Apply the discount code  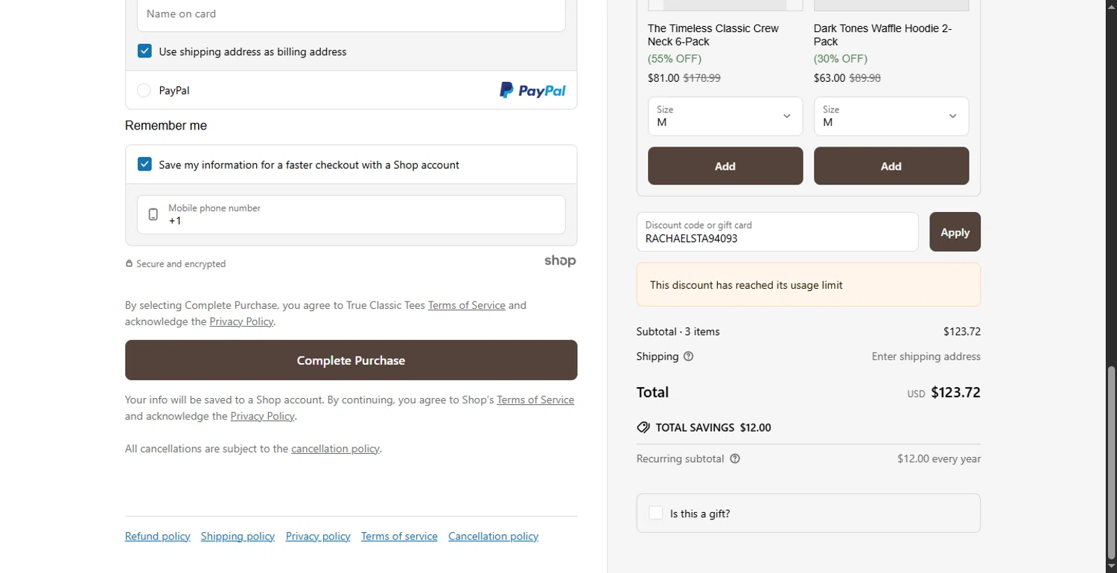(x=955, y=232)
